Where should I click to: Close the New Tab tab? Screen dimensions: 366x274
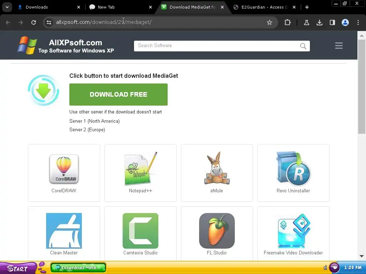150,7
